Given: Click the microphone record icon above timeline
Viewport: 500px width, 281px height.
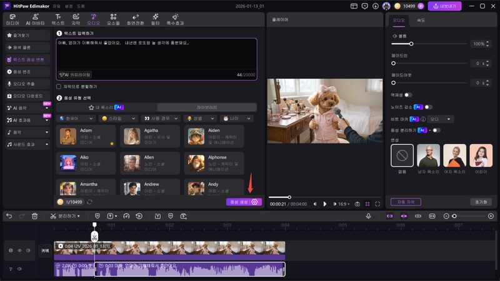Looking at the screenshot, I should pyautogui.click(x=368, y=216).
